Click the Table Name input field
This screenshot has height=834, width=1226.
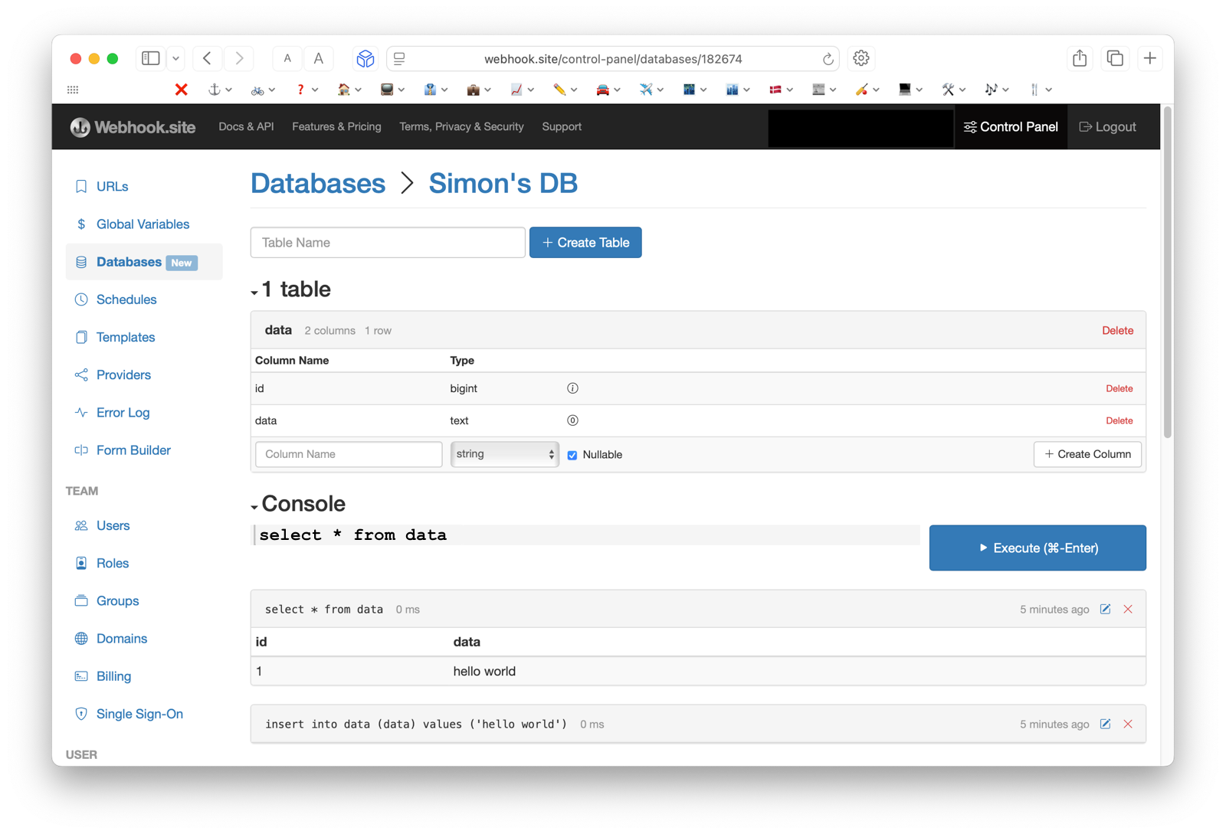388,243
